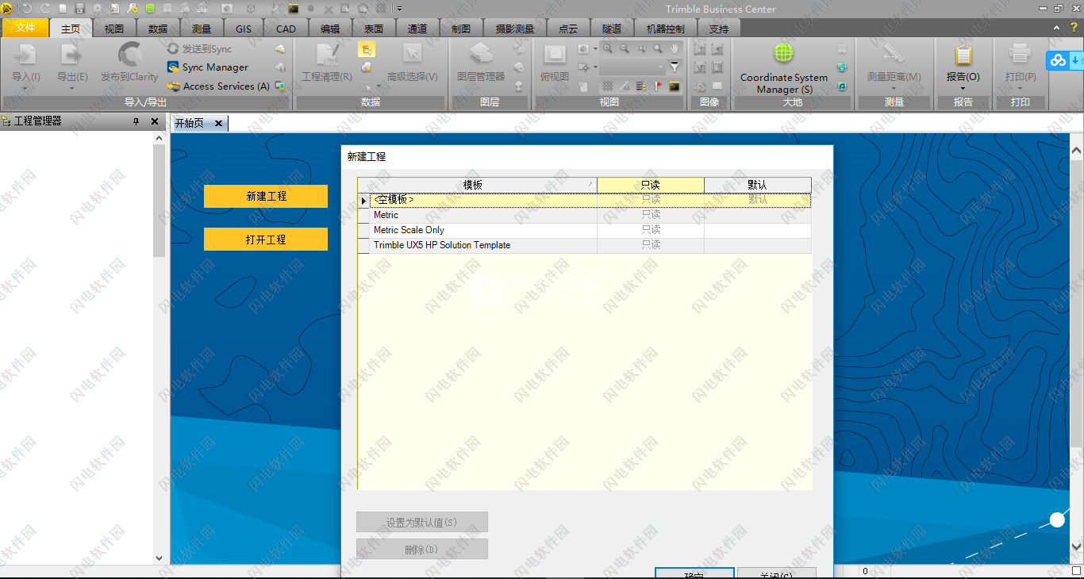The image size is (1084, 579).
Task: Click the start page scroll up arrow
Action: click(1076, 151)
